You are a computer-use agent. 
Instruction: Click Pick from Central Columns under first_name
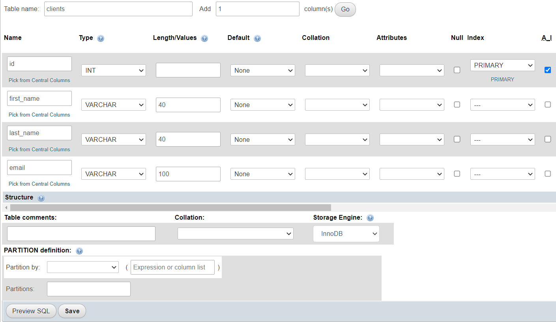pyautogui.click(x=39, y=115)
